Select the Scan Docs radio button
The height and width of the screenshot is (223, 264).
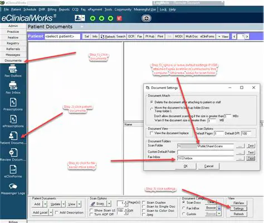point(184,202)
